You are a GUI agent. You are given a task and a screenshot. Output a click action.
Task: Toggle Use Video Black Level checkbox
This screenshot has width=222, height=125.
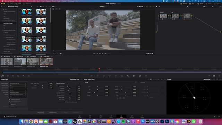(65, 102)
